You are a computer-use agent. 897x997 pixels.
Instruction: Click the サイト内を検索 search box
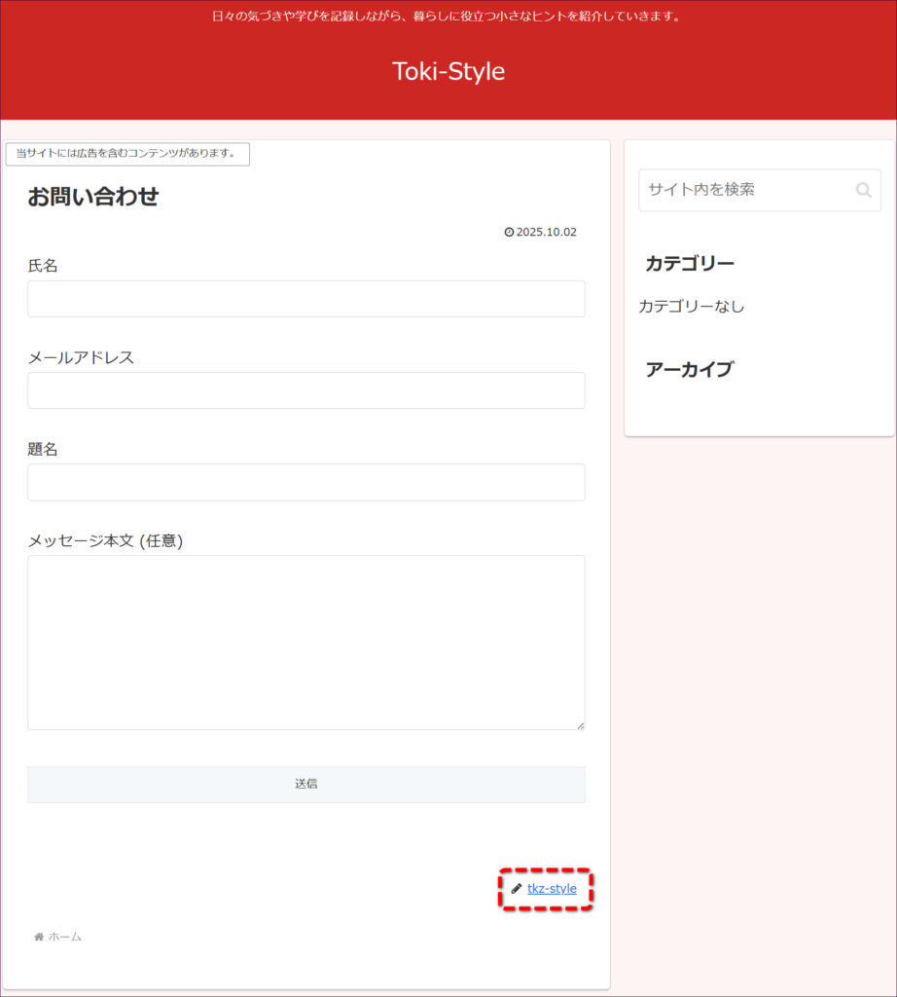pos(744,190)
